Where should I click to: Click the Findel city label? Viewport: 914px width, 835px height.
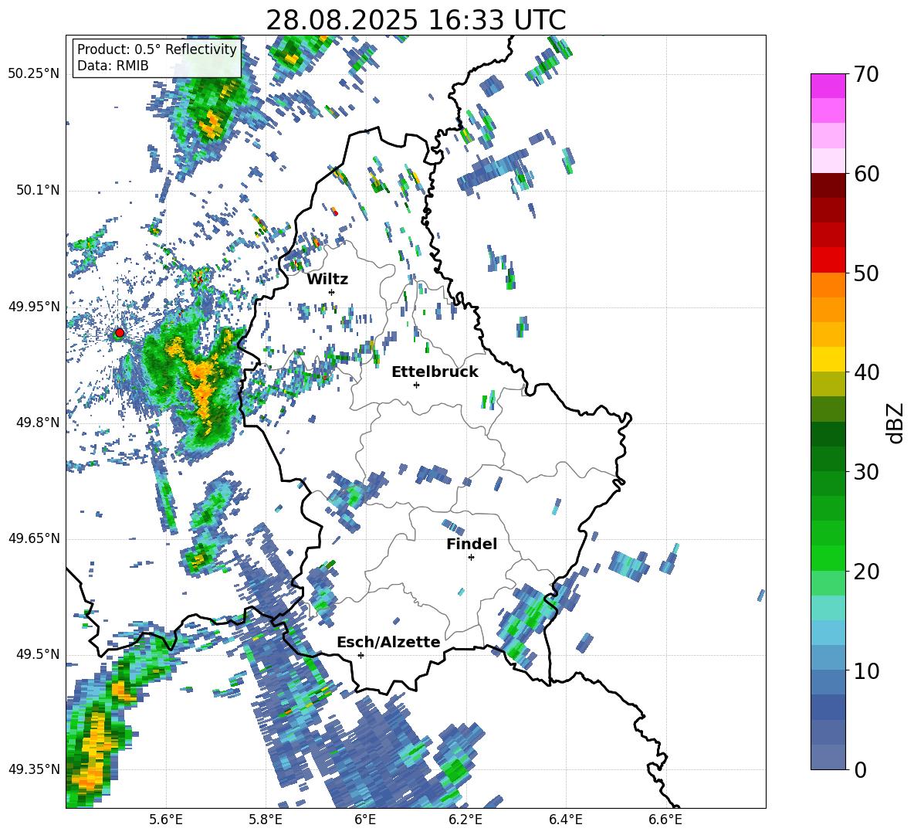pyautogui.click(x=472, y=544)
